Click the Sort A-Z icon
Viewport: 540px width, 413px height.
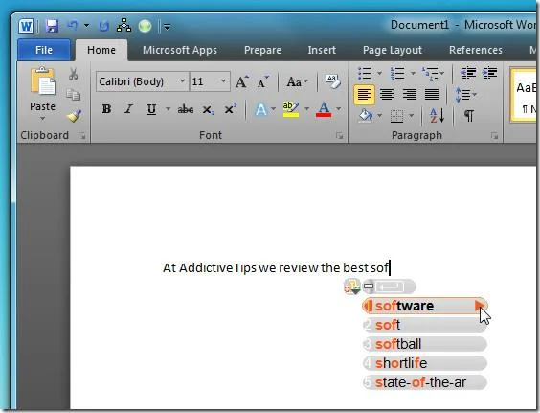[438, 116]
